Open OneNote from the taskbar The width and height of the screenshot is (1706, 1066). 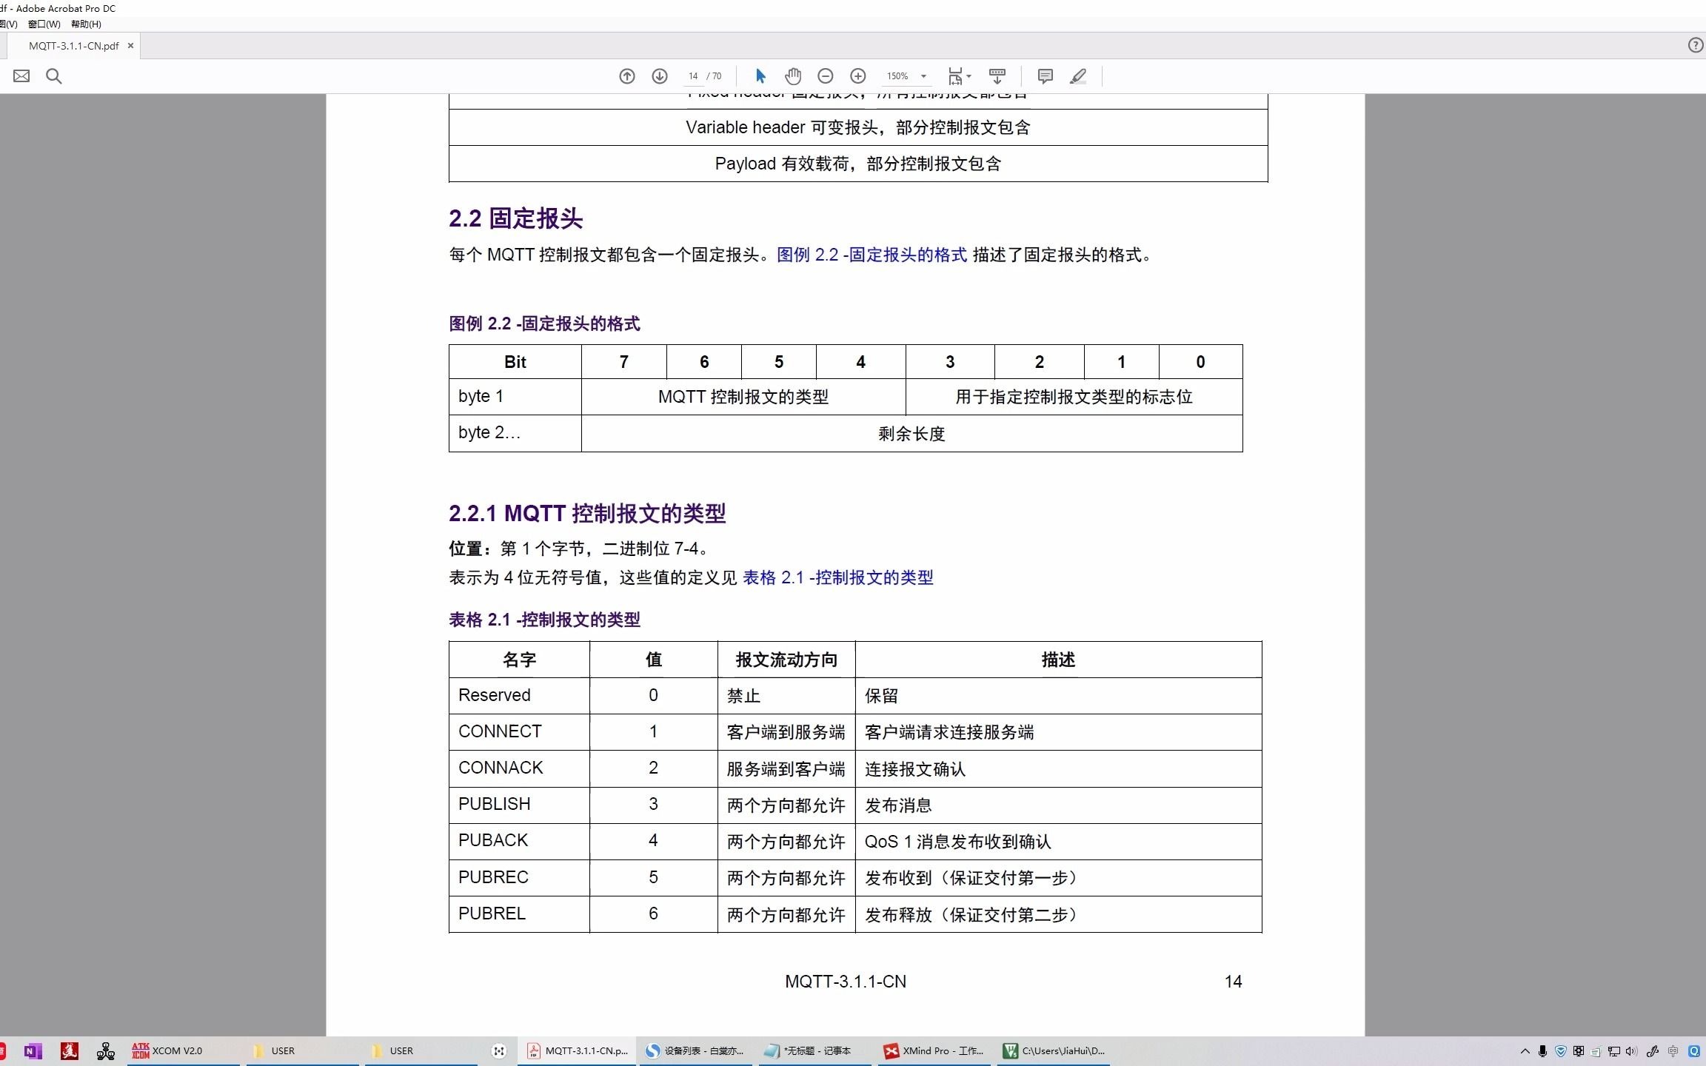click(33, 1050)
